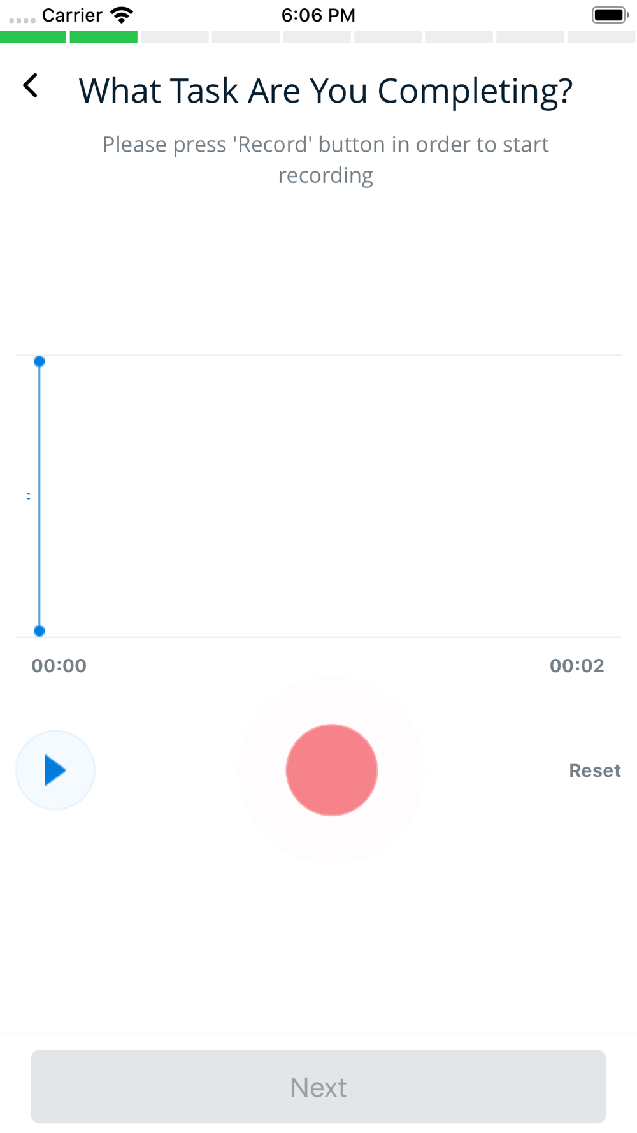Tap the battery icon in status bar
The width and height of the screenshot is (637, 1133).
(x=609, y=15)
